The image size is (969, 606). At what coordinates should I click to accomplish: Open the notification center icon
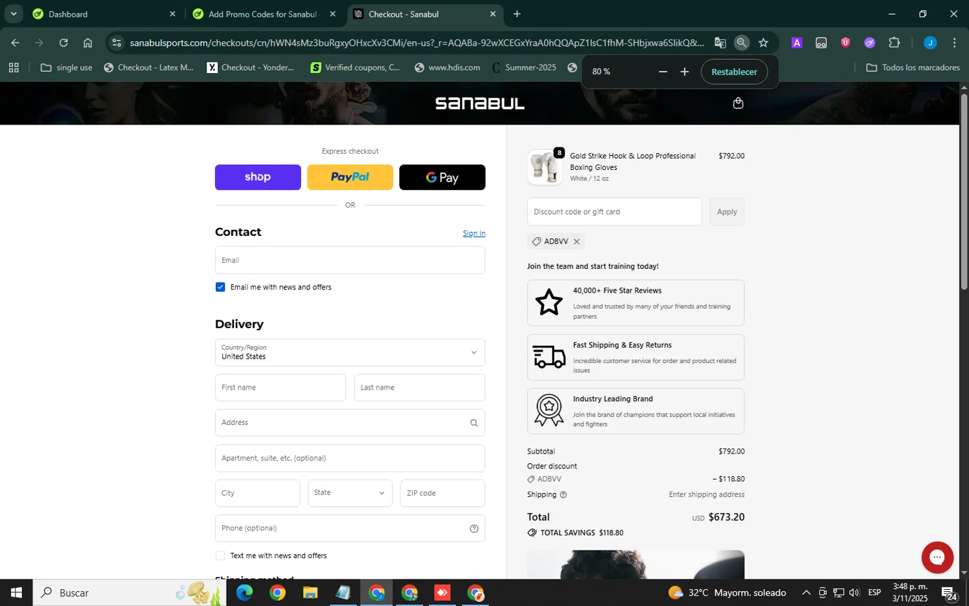(949, 592)
